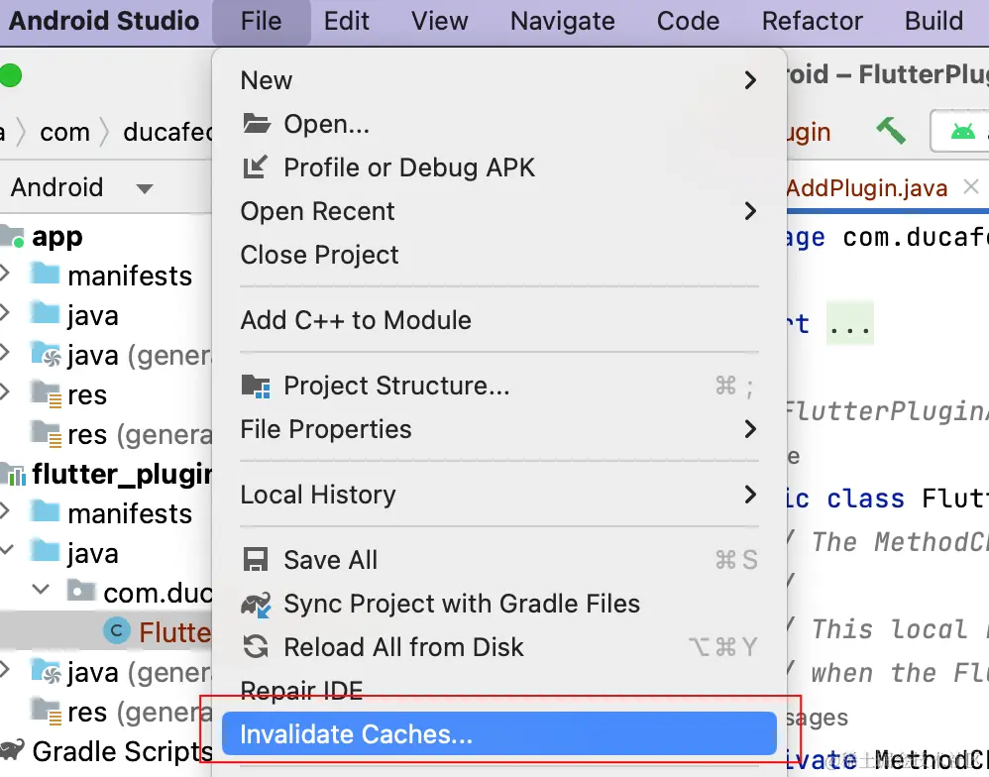Click the Gradle sync elephant icon
Screen dimensions: 989x777
pos(257,604)
